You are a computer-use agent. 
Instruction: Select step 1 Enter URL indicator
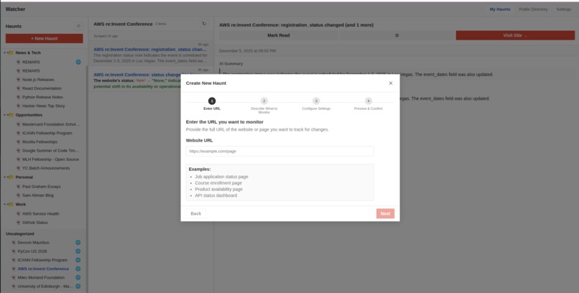point(212,103)
